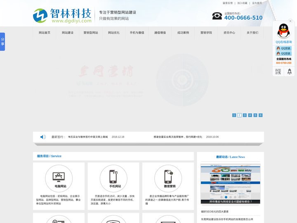Click the QQ penguin mascot icon
This screenshot has height=223, width=297.
point(283,31)
